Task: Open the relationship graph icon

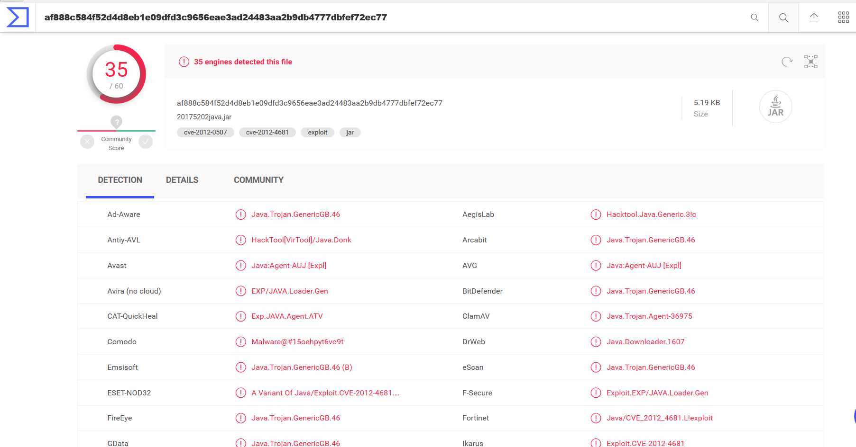Action: (811, 62)
